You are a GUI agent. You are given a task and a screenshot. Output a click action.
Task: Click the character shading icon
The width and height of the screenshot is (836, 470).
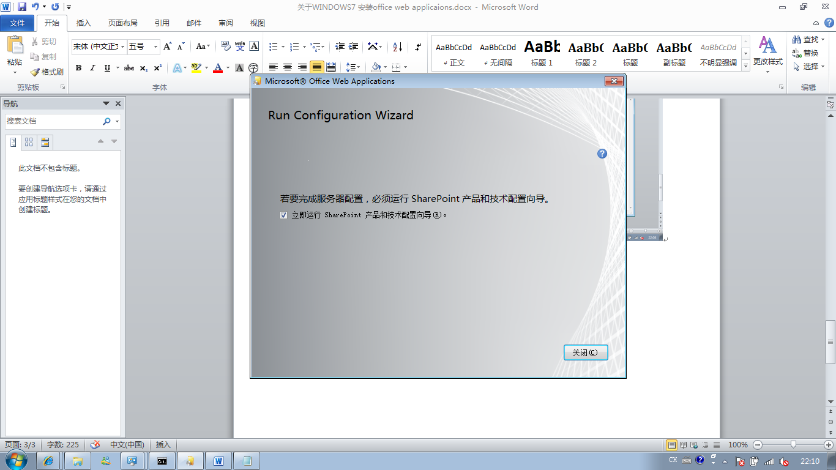pyautogui.click(x=239, y=68)
